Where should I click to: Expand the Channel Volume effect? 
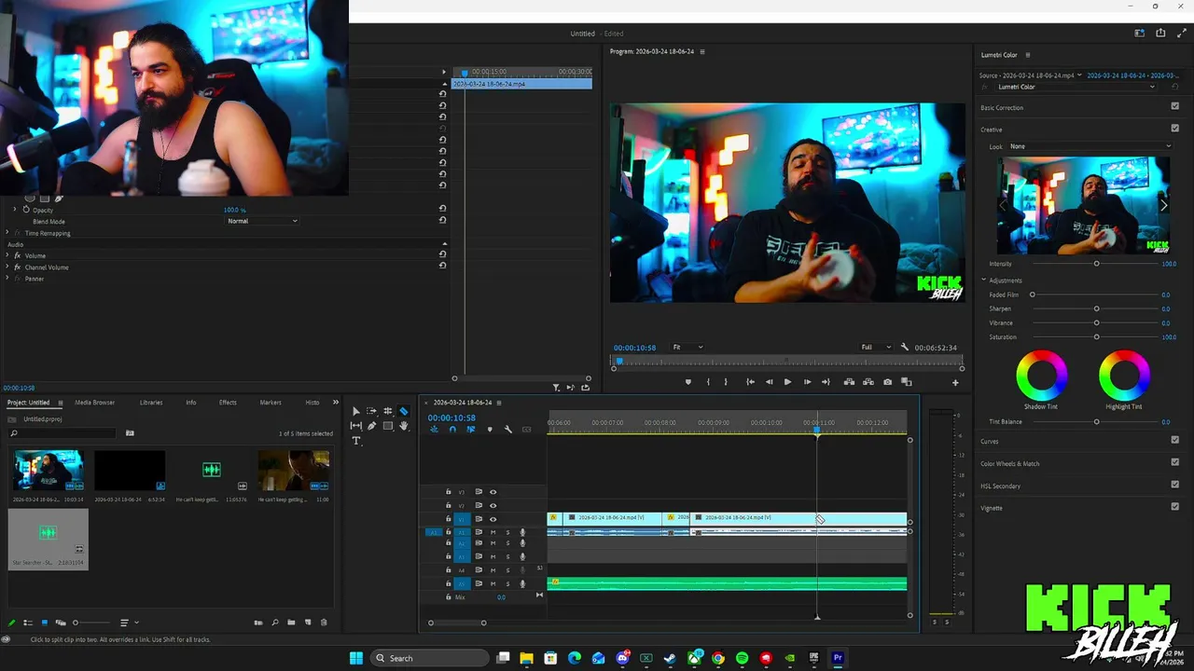click(7, 267)
